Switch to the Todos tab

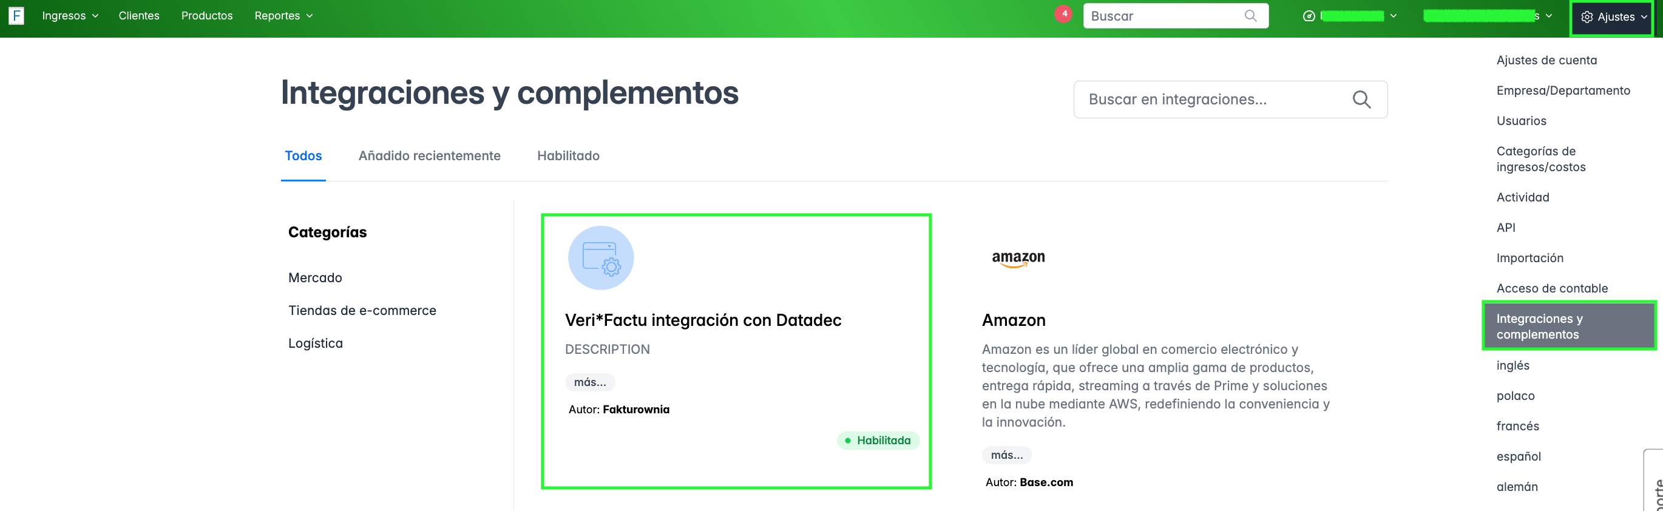pos(303,155)
